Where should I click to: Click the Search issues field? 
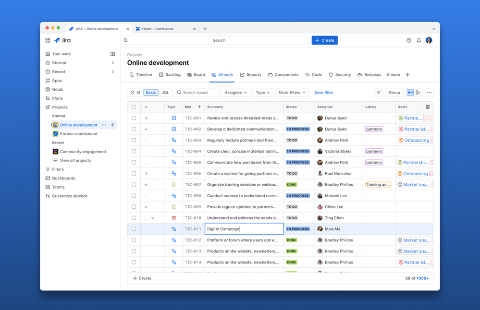[x=197, y=92]
